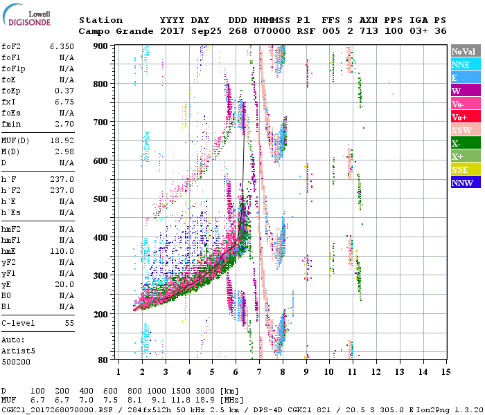Select the Vo- legend swatch
Image resolution: width=485 pixels, height=415 pixels.
click(466, 104)
